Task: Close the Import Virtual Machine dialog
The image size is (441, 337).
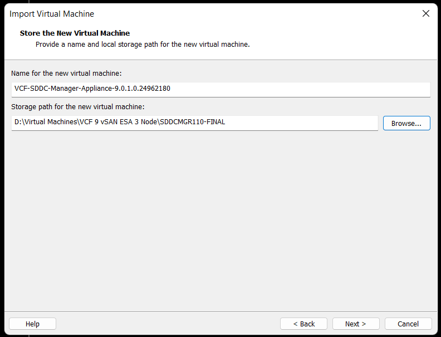Action: [426, 13]
